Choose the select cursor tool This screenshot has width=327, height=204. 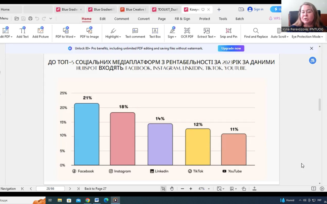163,188
